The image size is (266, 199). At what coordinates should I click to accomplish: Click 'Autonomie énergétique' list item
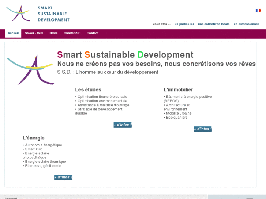[42, 145]
